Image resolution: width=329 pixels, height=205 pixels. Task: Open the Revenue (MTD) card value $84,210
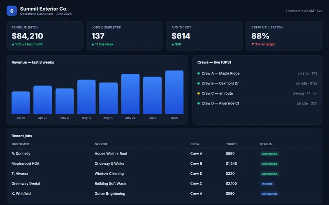point(27,36)
